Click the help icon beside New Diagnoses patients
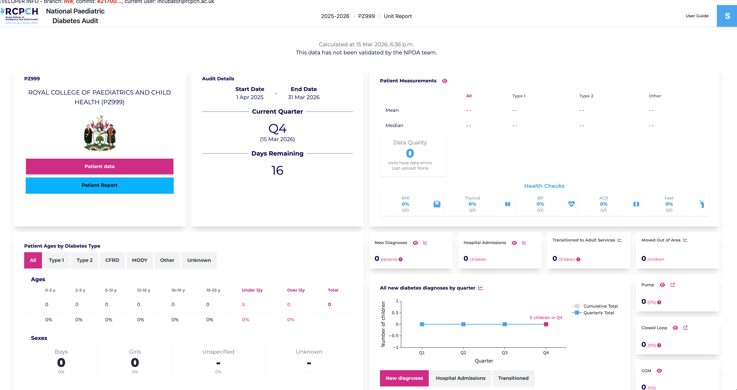737x390 pixels. [401, 259]
